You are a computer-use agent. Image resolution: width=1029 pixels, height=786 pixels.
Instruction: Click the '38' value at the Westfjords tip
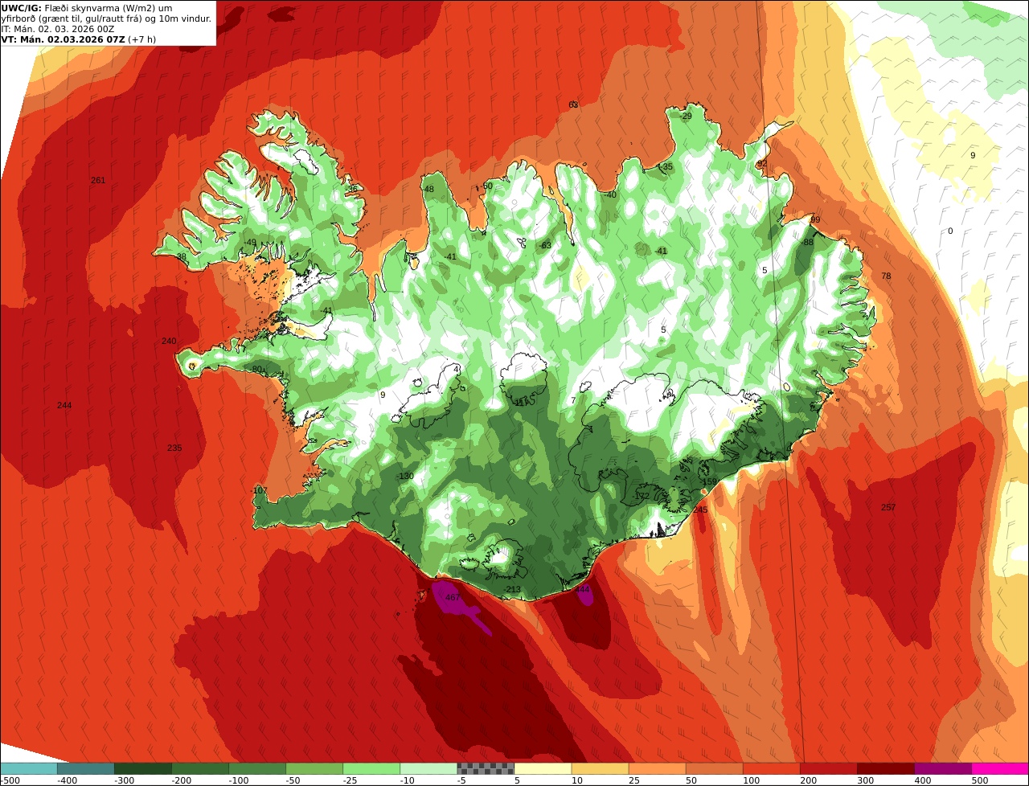click(181, 257)
